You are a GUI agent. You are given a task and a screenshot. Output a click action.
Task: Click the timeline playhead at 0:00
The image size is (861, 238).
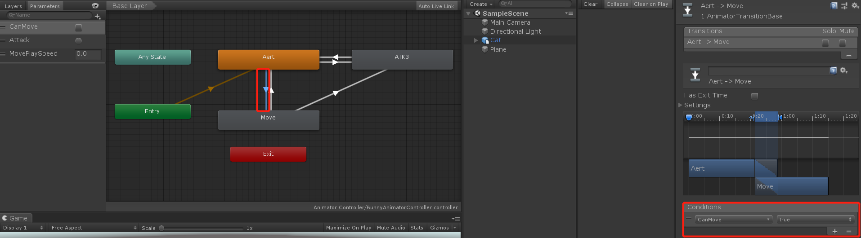(x=689, y=117)
